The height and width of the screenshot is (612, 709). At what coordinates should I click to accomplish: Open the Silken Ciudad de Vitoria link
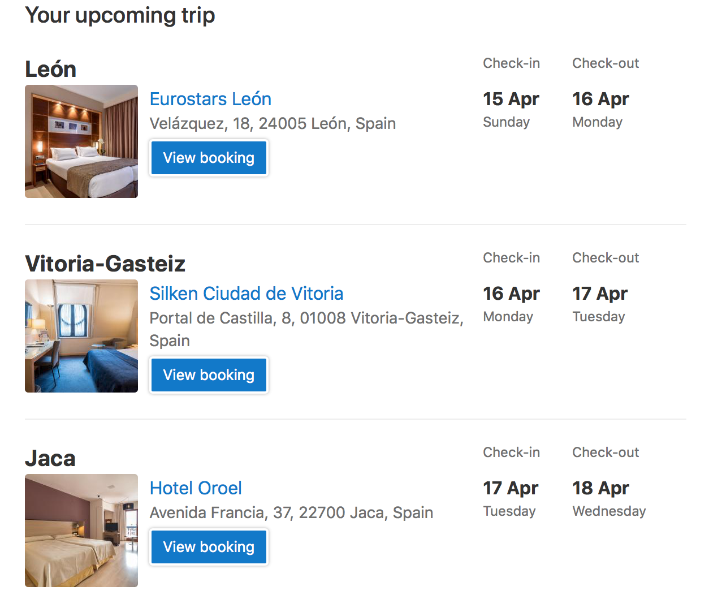[x=246, y=294]
